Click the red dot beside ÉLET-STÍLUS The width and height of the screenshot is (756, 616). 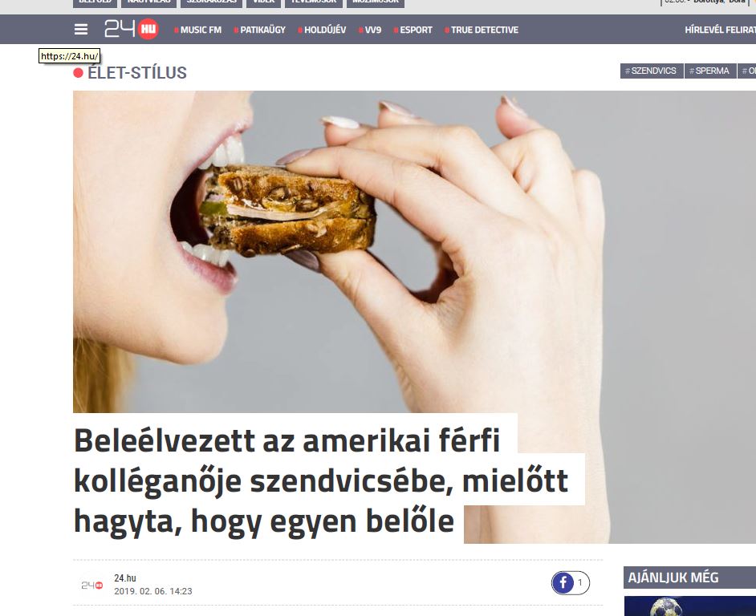(x=78, y=73)
